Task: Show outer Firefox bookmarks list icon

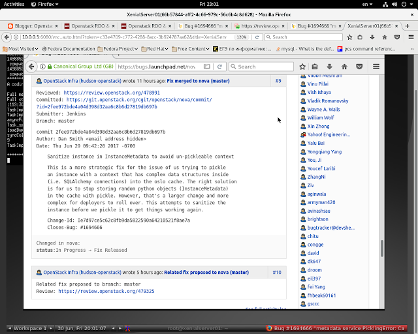Action: (360, 37)
